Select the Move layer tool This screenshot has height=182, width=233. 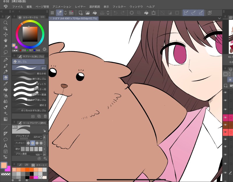pos(6,34)
